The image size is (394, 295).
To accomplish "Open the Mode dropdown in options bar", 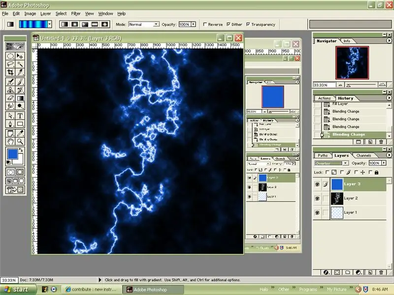I will click(x=156, y=24).
